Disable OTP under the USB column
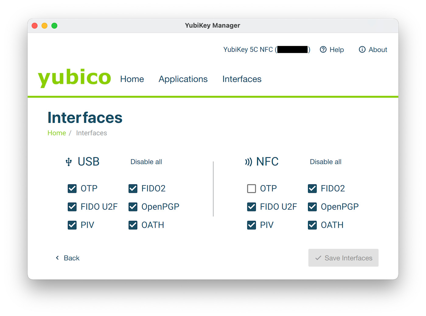426x316 pixels. (x=72, y=189)
